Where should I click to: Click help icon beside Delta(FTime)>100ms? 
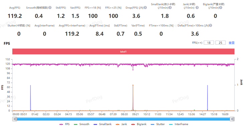click(210, 26)
